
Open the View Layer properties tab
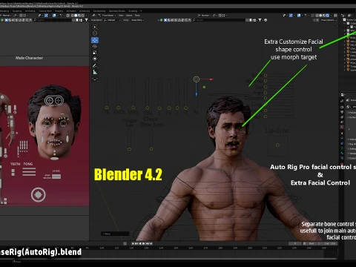click(x=342, y=117)
